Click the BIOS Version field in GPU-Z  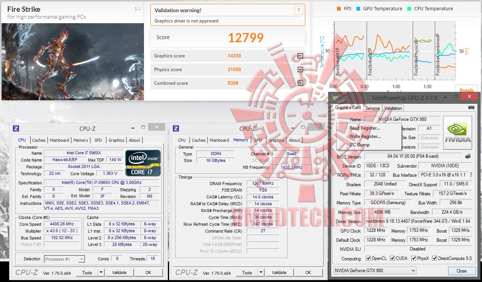point(413,156)
